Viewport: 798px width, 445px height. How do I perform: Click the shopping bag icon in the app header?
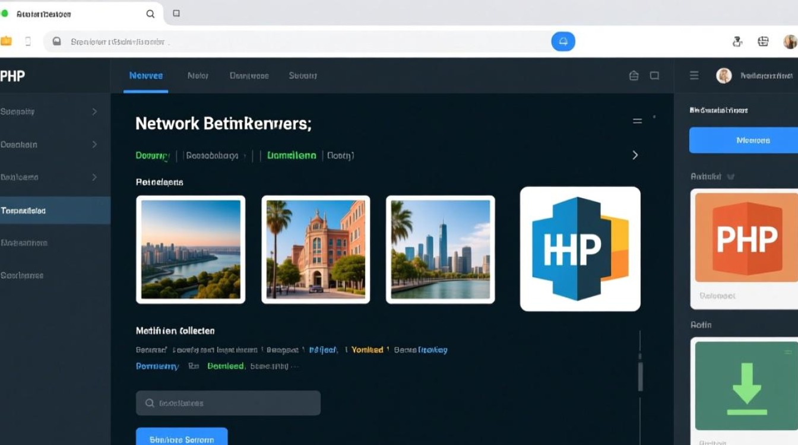[x=634, y=75]
